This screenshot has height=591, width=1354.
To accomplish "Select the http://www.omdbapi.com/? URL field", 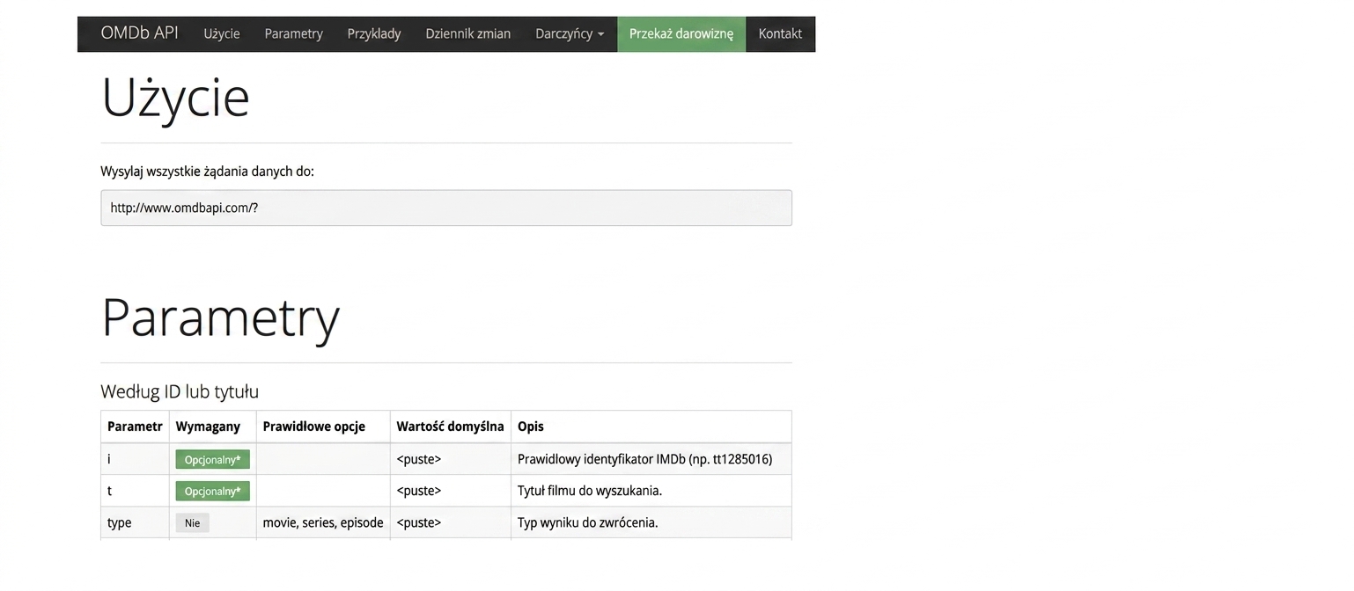I will (x=446, y=208).
